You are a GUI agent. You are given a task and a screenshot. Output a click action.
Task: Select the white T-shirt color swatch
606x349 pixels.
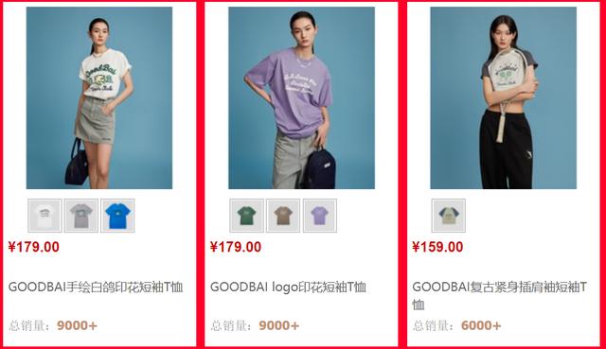pyautogui.click(x=45, y=216)
